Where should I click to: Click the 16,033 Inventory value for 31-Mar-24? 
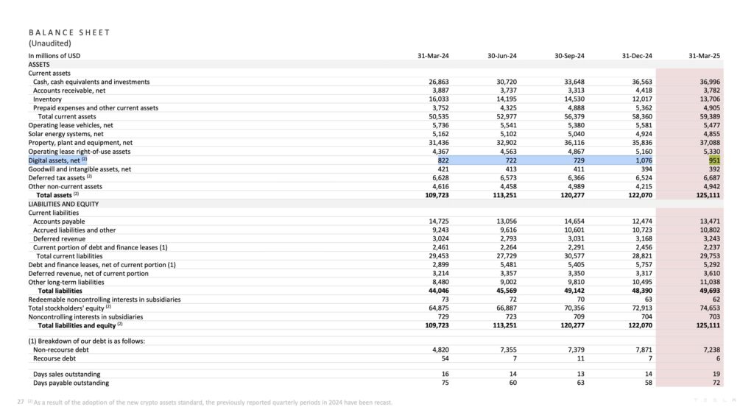pyautogui.click(x=439, y=99)
